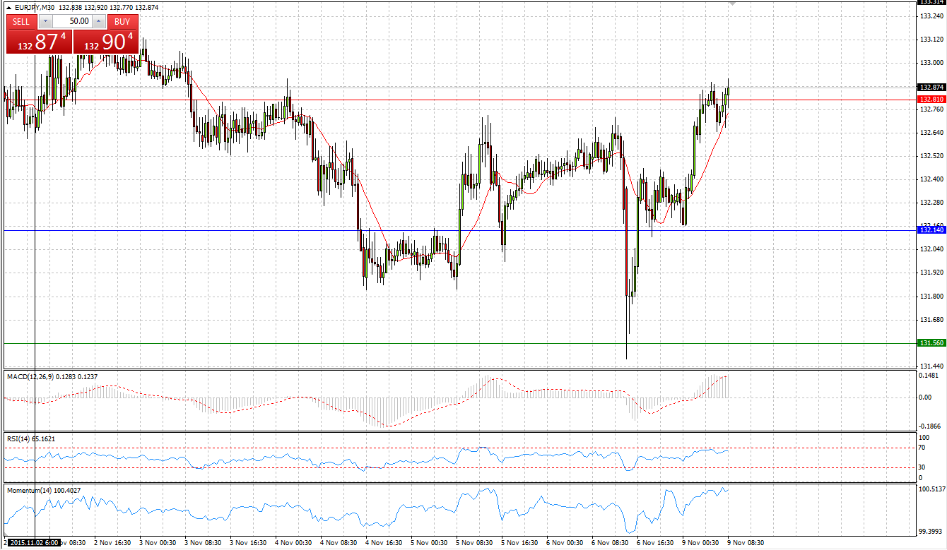The width and height of the screenshot is (947, 550).
Task: Click the EURJPY,M30 chart title
Action: coord(35,7)
